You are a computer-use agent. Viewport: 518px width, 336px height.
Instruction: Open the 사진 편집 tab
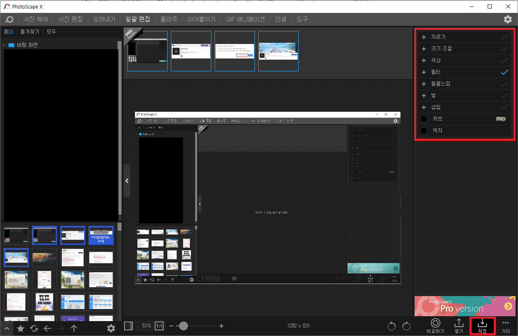click(x=71, y=19)
